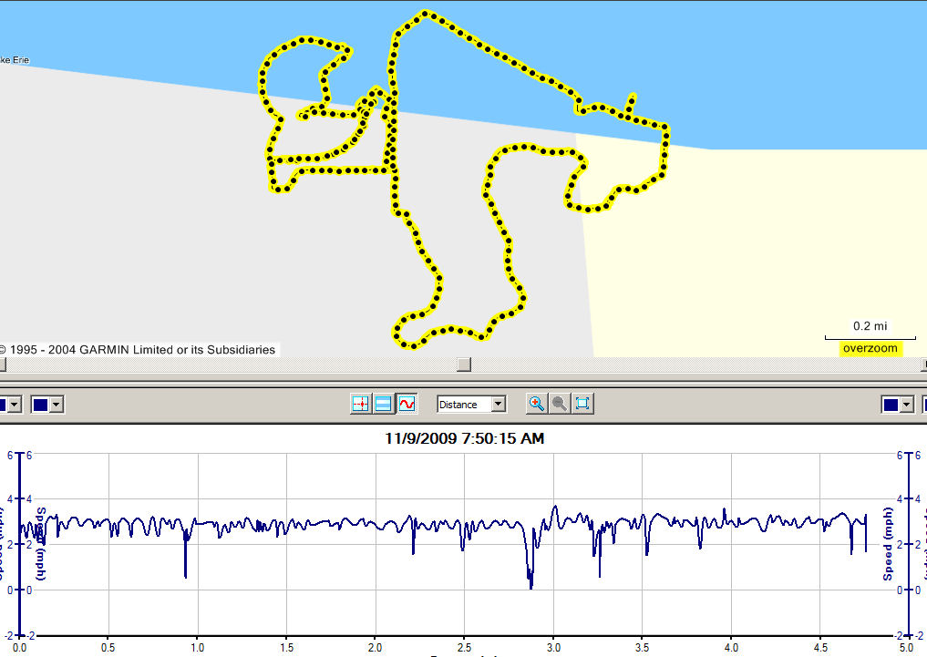Open the Distance axis dropdown

tap(498, 404)
